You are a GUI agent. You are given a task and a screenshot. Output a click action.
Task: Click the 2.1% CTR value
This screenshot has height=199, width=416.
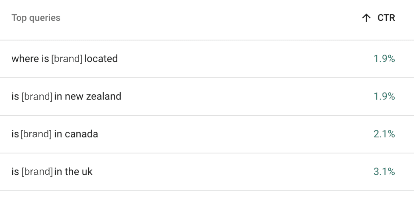[x=384, y=134]
